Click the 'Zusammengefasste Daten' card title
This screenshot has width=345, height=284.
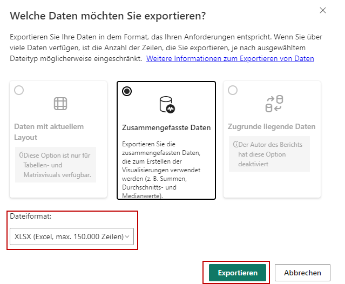166,128
